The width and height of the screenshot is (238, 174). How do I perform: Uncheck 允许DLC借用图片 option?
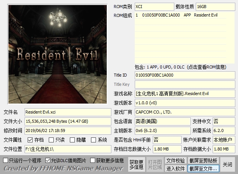48,160
